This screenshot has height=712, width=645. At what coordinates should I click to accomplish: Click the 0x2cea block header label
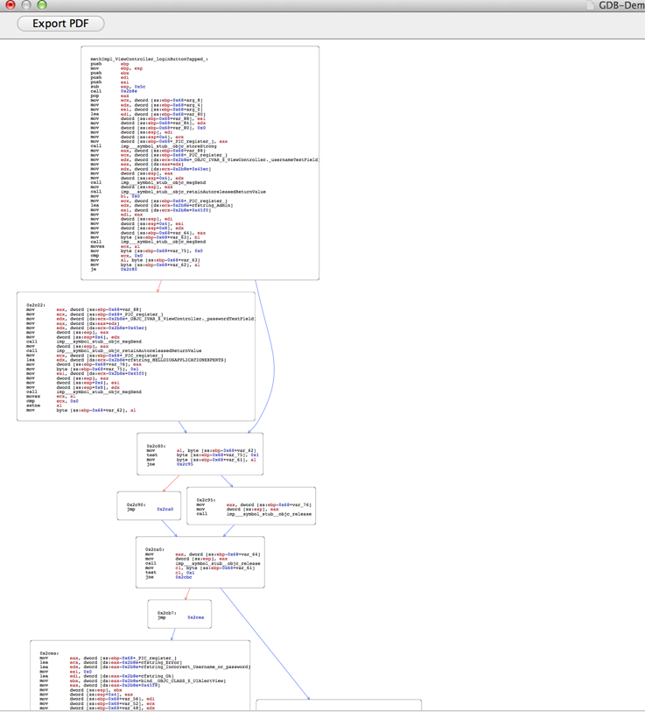[49, 653]
